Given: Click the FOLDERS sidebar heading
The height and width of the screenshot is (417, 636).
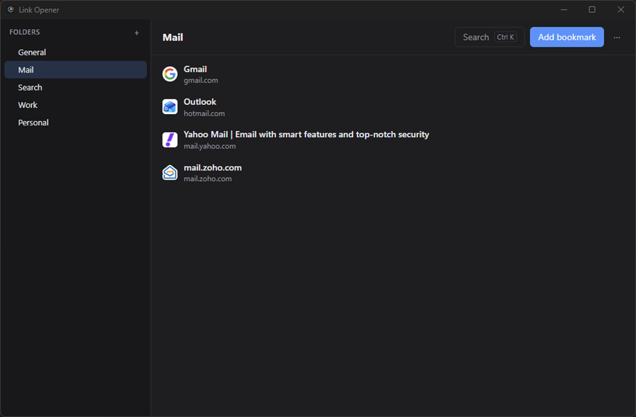Looking at the screenshot, I should [x=25, y=32].
